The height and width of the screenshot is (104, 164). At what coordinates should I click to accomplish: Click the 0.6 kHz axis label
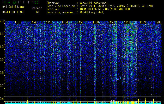[2, 99]
